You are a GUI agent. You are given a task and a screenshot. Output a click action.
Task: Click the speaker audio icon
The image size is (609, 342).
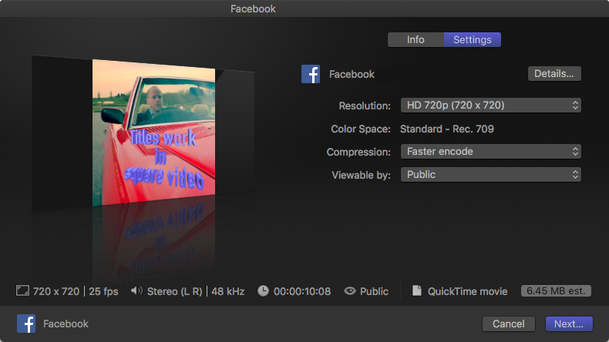(136, 290)
